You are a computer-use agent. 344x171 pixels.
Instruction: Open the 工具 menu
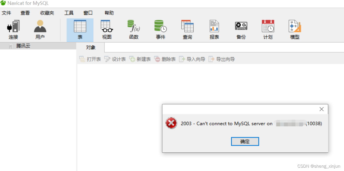(x=69, y=13)
